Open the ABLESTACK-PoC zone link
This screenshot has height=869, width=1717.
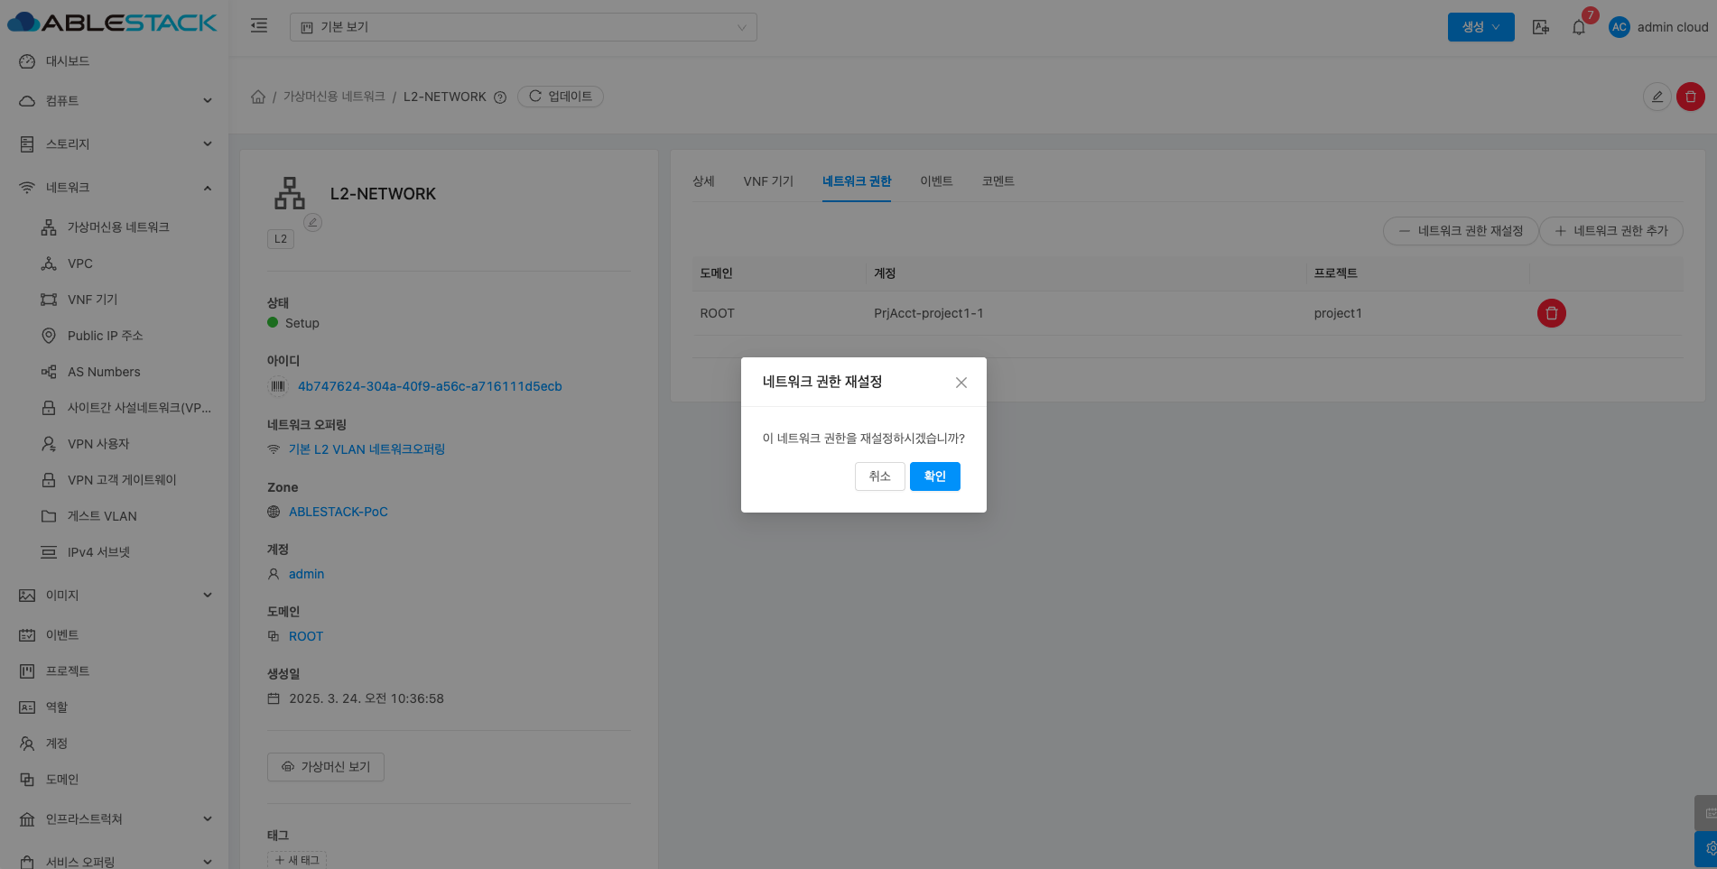(339, 512)
